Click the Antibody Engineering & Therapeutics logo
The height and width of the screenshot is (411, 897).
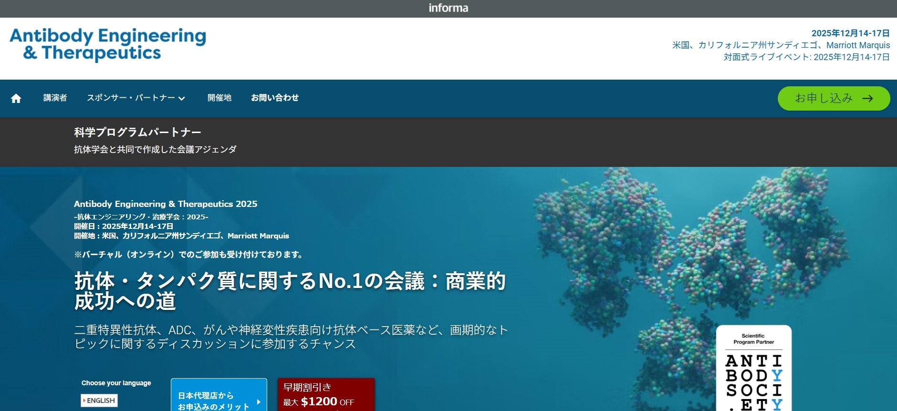point(108,44)
